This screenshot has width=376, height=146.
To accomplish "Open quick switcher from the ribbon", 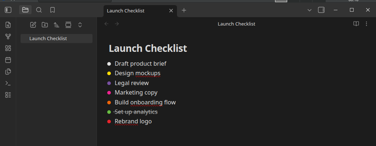I will [8, 25].
